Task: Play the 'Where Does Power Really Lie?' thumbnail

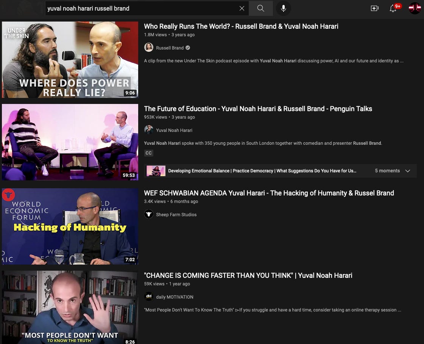Action: (x=70, y=60)
